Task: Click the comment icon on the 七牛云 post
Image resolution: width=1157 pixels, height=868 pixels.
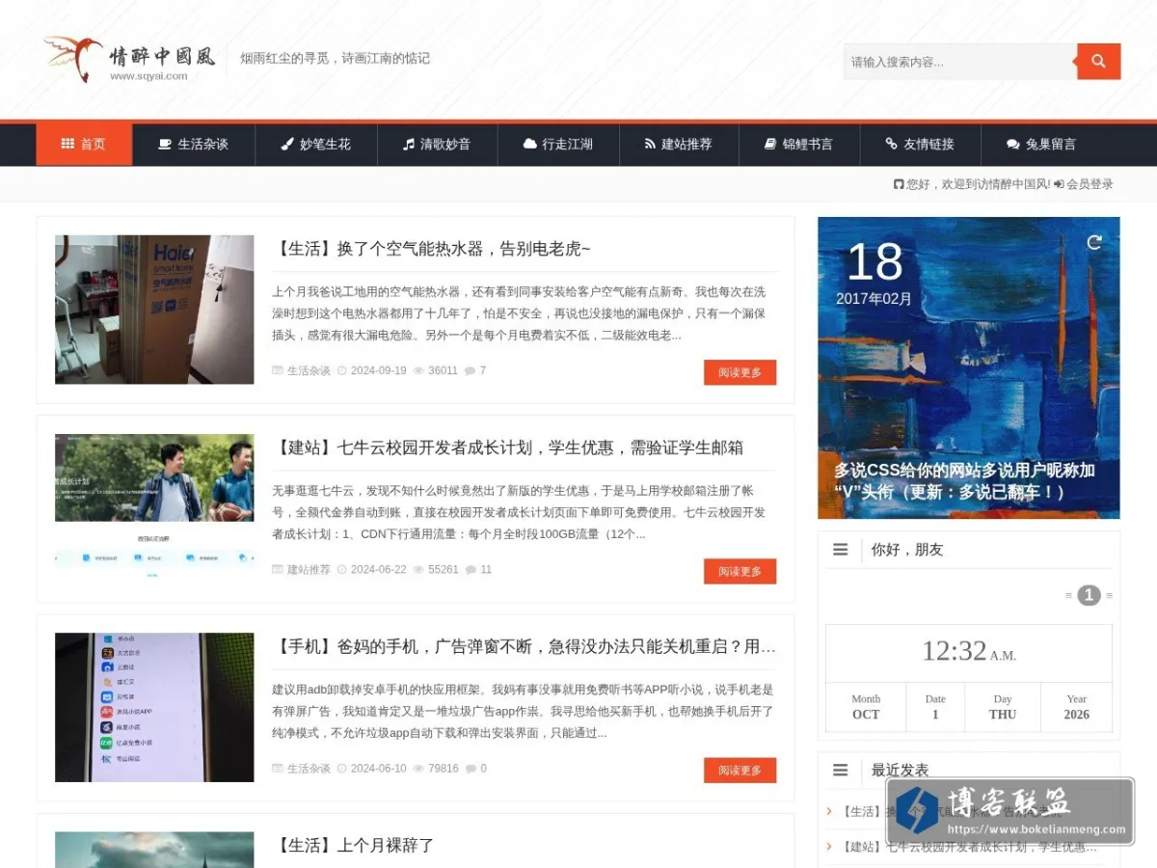Action: coord(471,570)
